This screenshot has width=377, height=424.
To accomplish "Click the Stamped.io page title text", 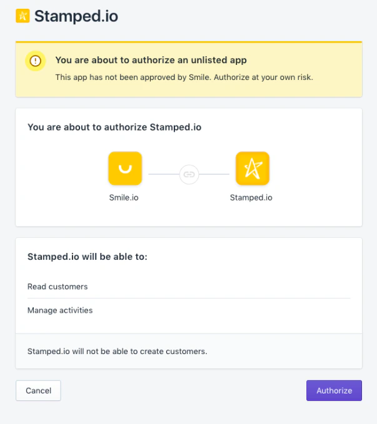I will click(76, 16).
